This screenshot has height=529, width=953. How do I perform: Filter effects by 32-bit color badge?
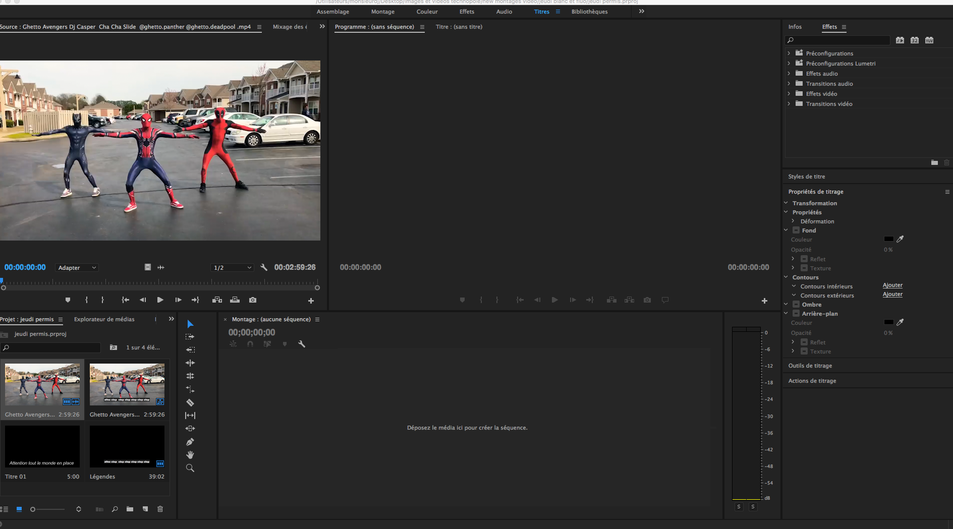click(915, 40)
